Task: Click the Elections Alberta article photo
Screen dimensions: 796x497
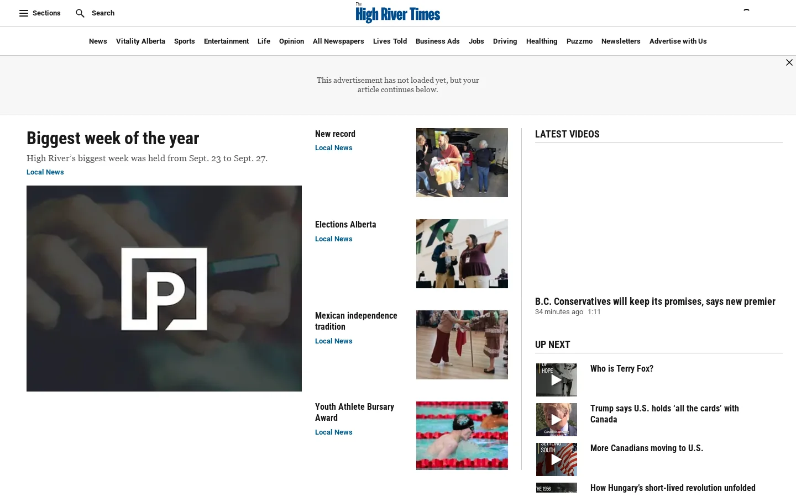Action: (x=462, y=253)
